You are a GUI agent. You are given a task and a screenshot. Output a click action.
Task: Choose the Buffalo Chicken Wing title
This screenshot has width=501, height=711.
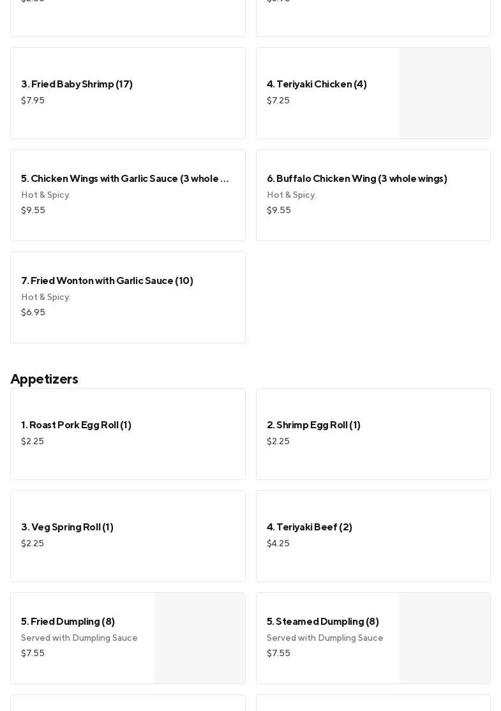click(x=357, y=179)
